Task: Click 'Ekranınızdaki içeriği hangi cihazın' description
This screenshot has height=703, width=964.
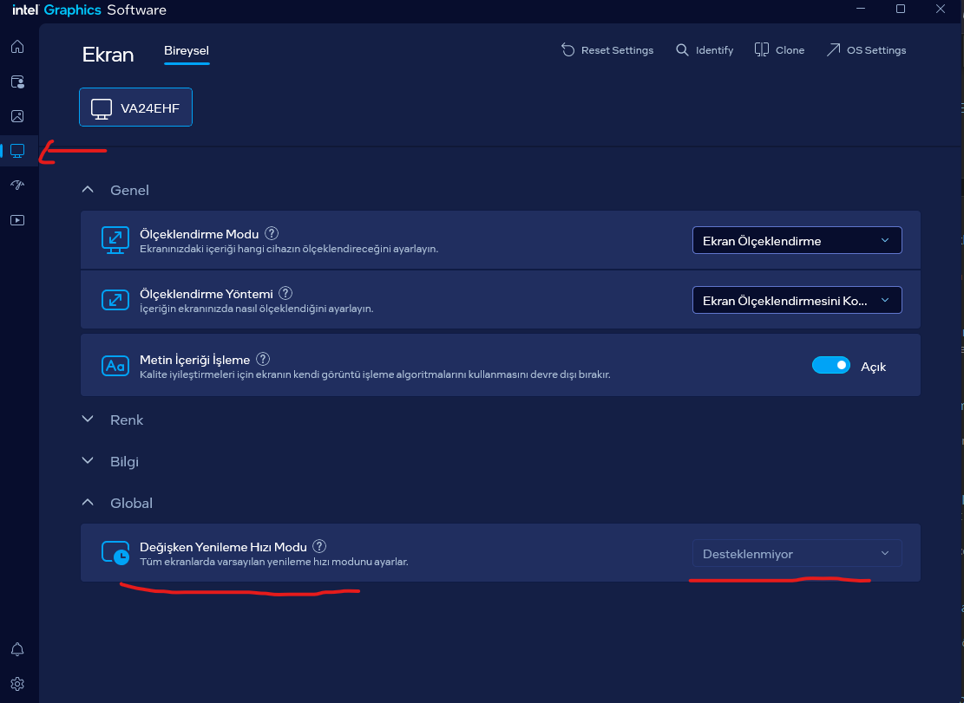Action: pos(289,250)
